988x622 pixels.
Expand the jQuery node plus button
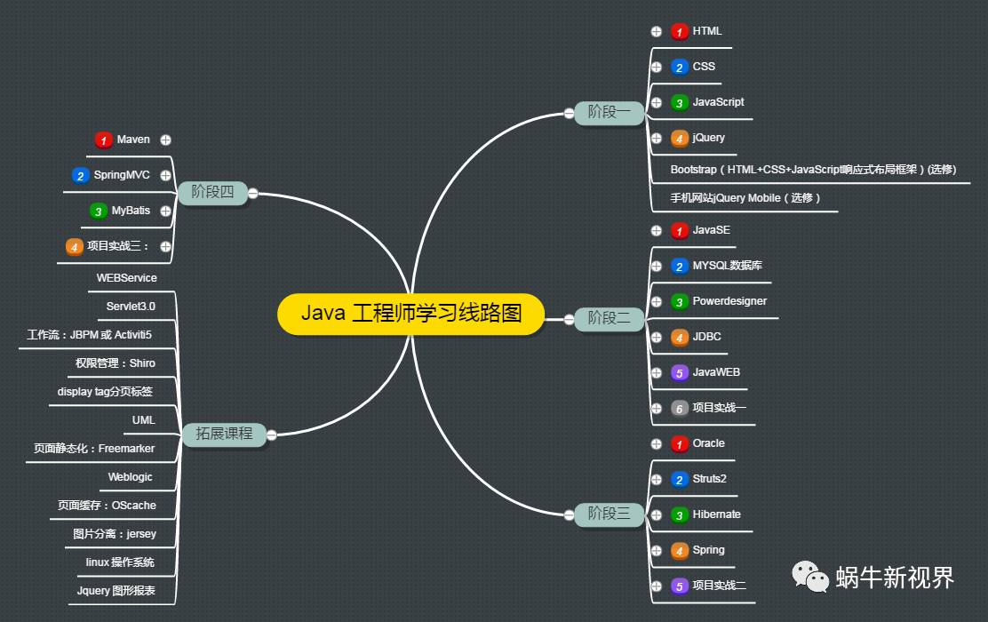point(657,138)
